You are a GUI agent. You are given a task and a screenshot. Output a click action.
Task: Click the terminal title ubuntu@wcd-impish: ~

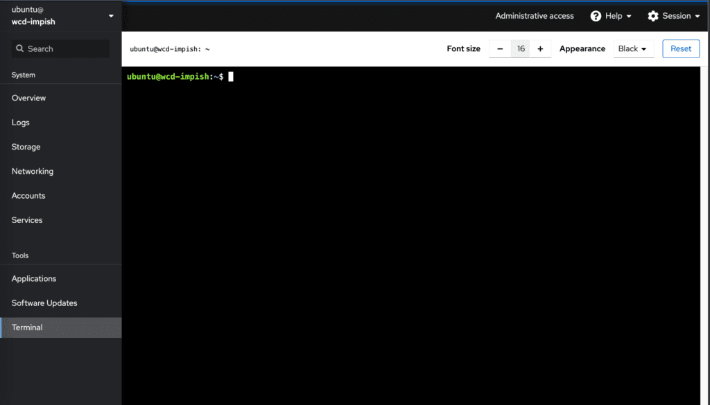[170, 49]
